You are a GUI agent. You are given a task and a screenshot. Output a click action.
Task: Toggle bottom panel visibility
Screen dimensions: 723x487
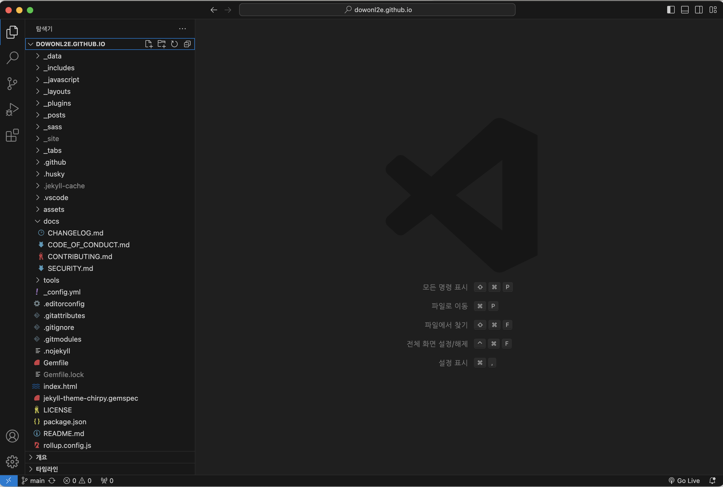pyautogui.click(x=685, y=10)
